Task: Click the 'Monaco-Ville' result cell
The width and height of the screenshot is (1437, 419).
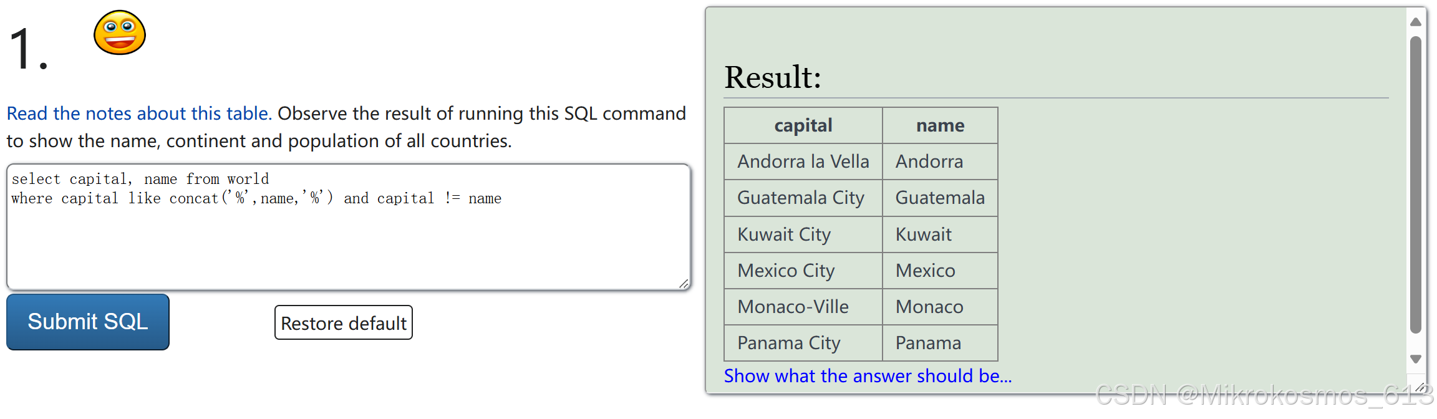Action: tap(793, 306)
